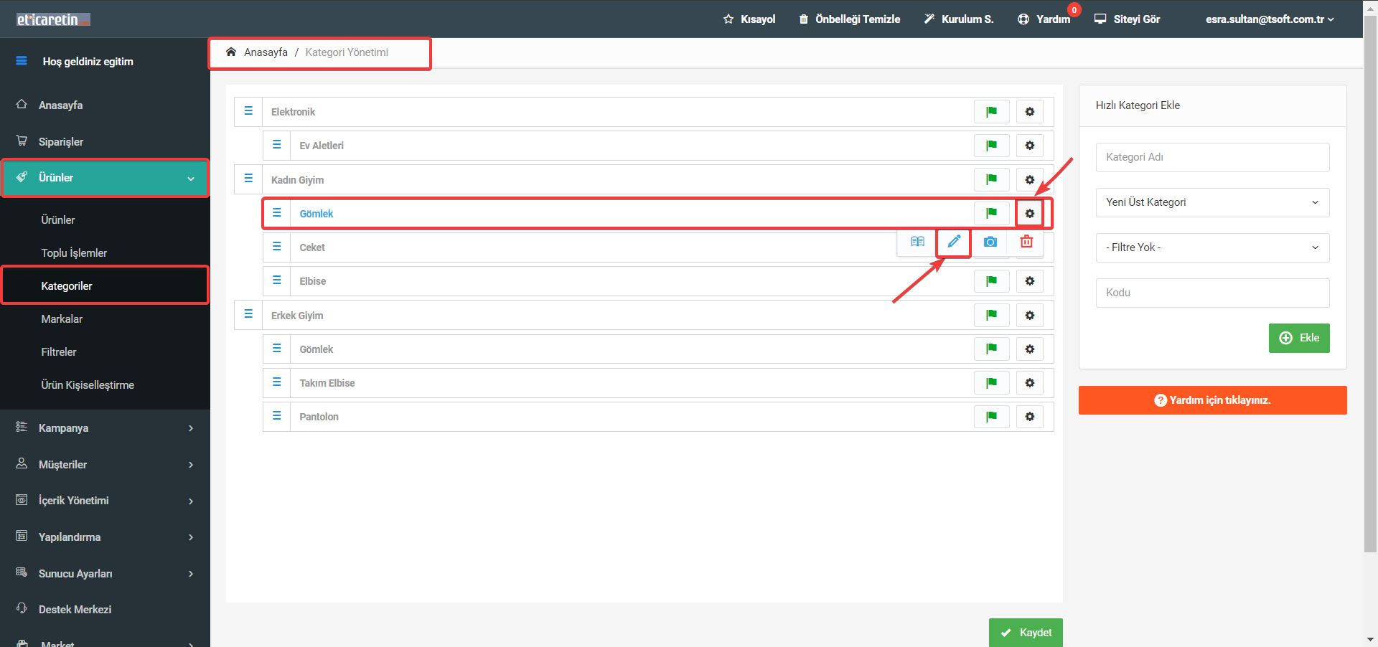
Task: Click the open book icon in popup
Action: pos(917,242)
